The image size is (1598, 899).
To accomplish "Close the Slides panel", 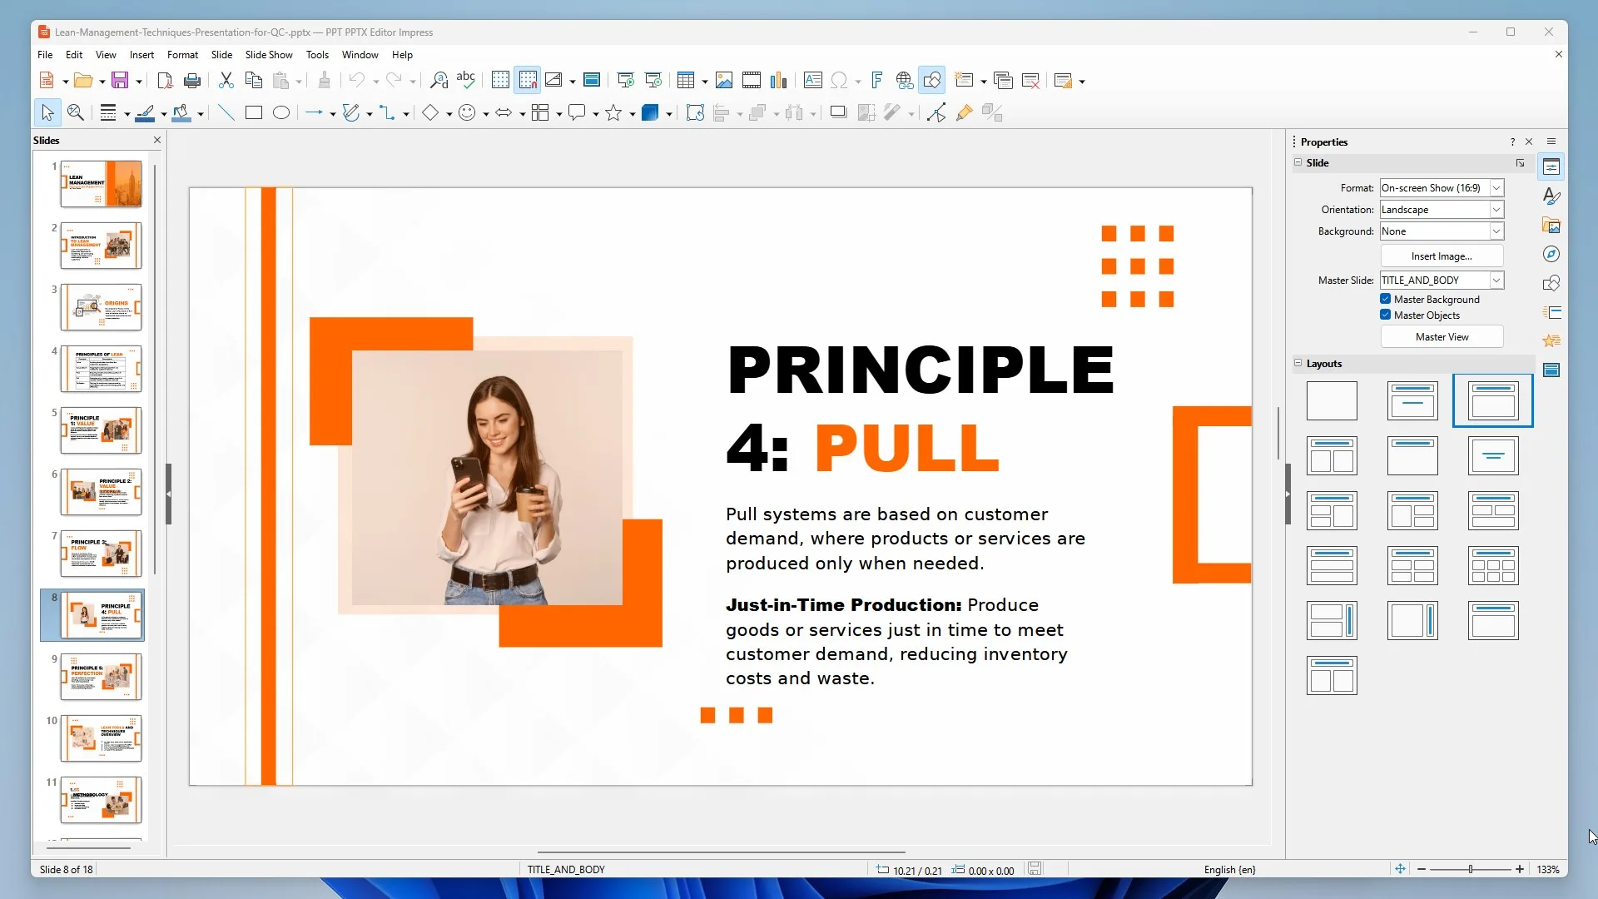I will click(x=156, y=140).
